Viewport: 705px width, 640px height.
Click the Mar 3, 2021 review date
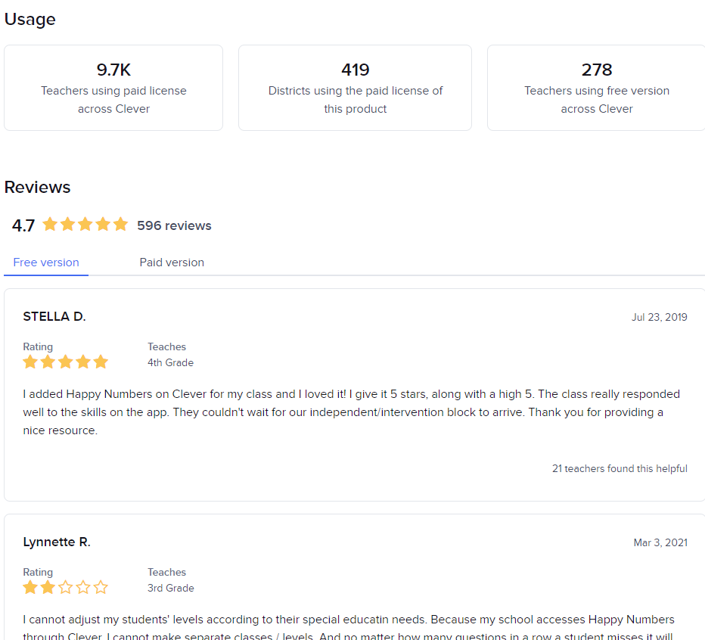660,542
